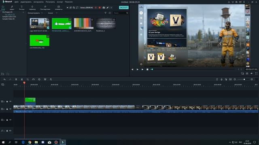Open the Файл menu
Viewport: 259px width, 145px height.
17,2
